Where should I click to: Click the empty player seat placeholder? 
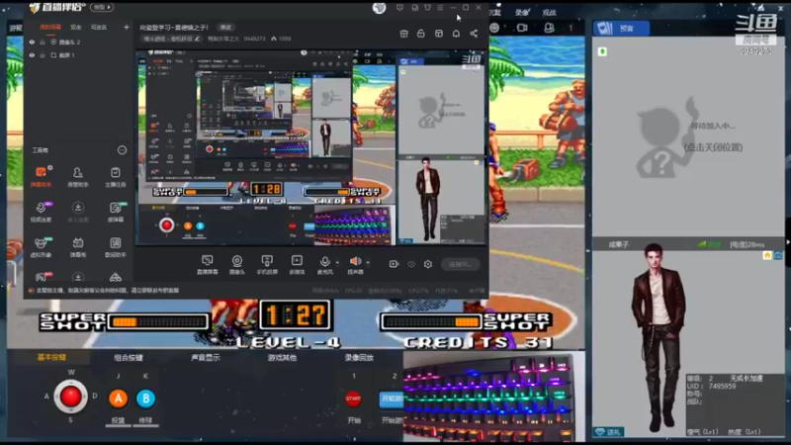point(688,137)
